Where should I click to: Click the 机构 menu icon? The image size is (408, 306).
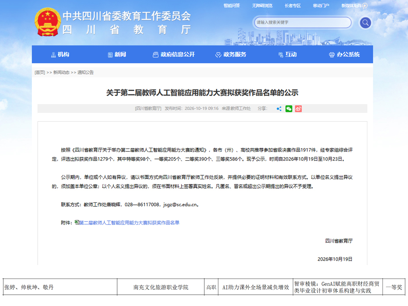point(53,55)
